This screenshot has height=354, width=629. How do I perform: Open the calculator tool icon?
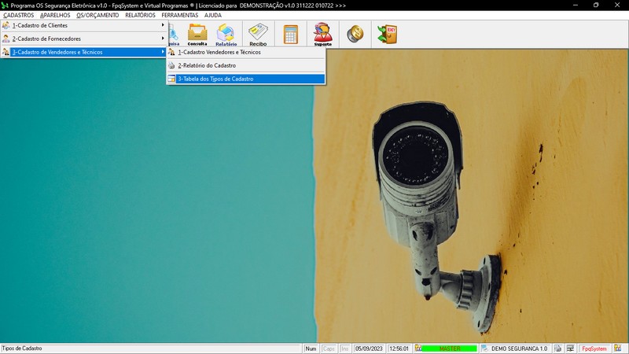[291, 34]
